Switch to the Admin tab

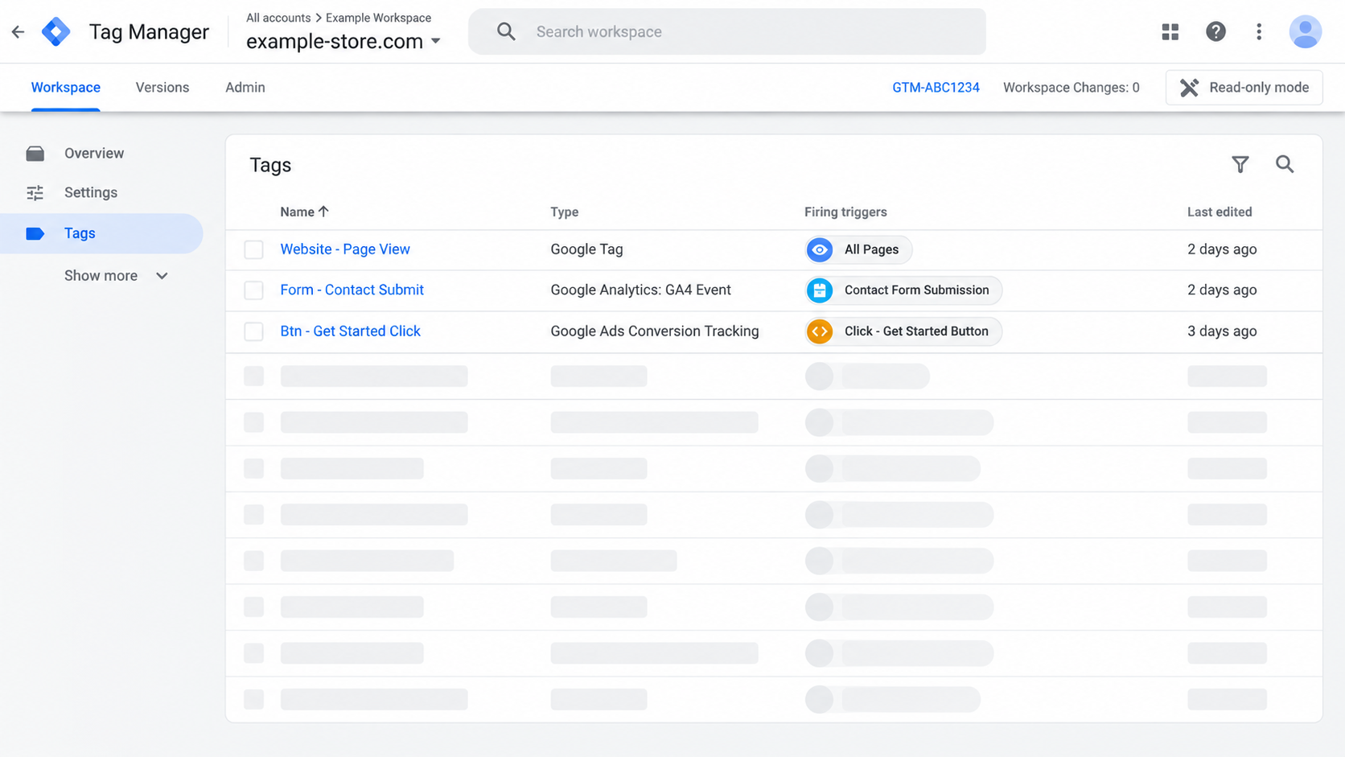click(x=245, y=88)
